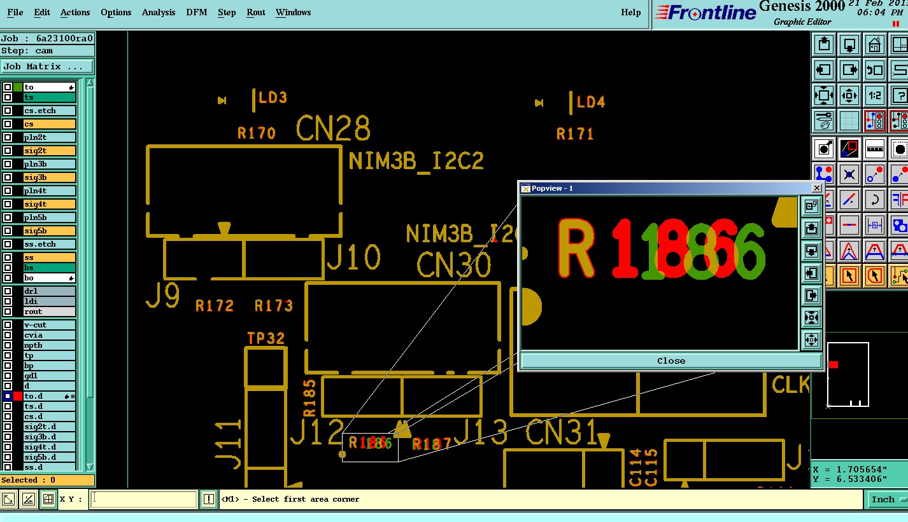908x522 pixels.
Task: Toggle display checkbox for layer cs.etch
Action: coord(8,111)
